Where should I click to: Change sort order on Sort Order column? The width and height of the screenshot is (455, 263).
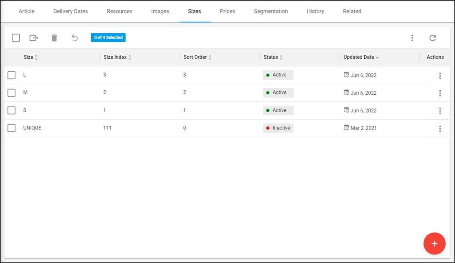211,57
